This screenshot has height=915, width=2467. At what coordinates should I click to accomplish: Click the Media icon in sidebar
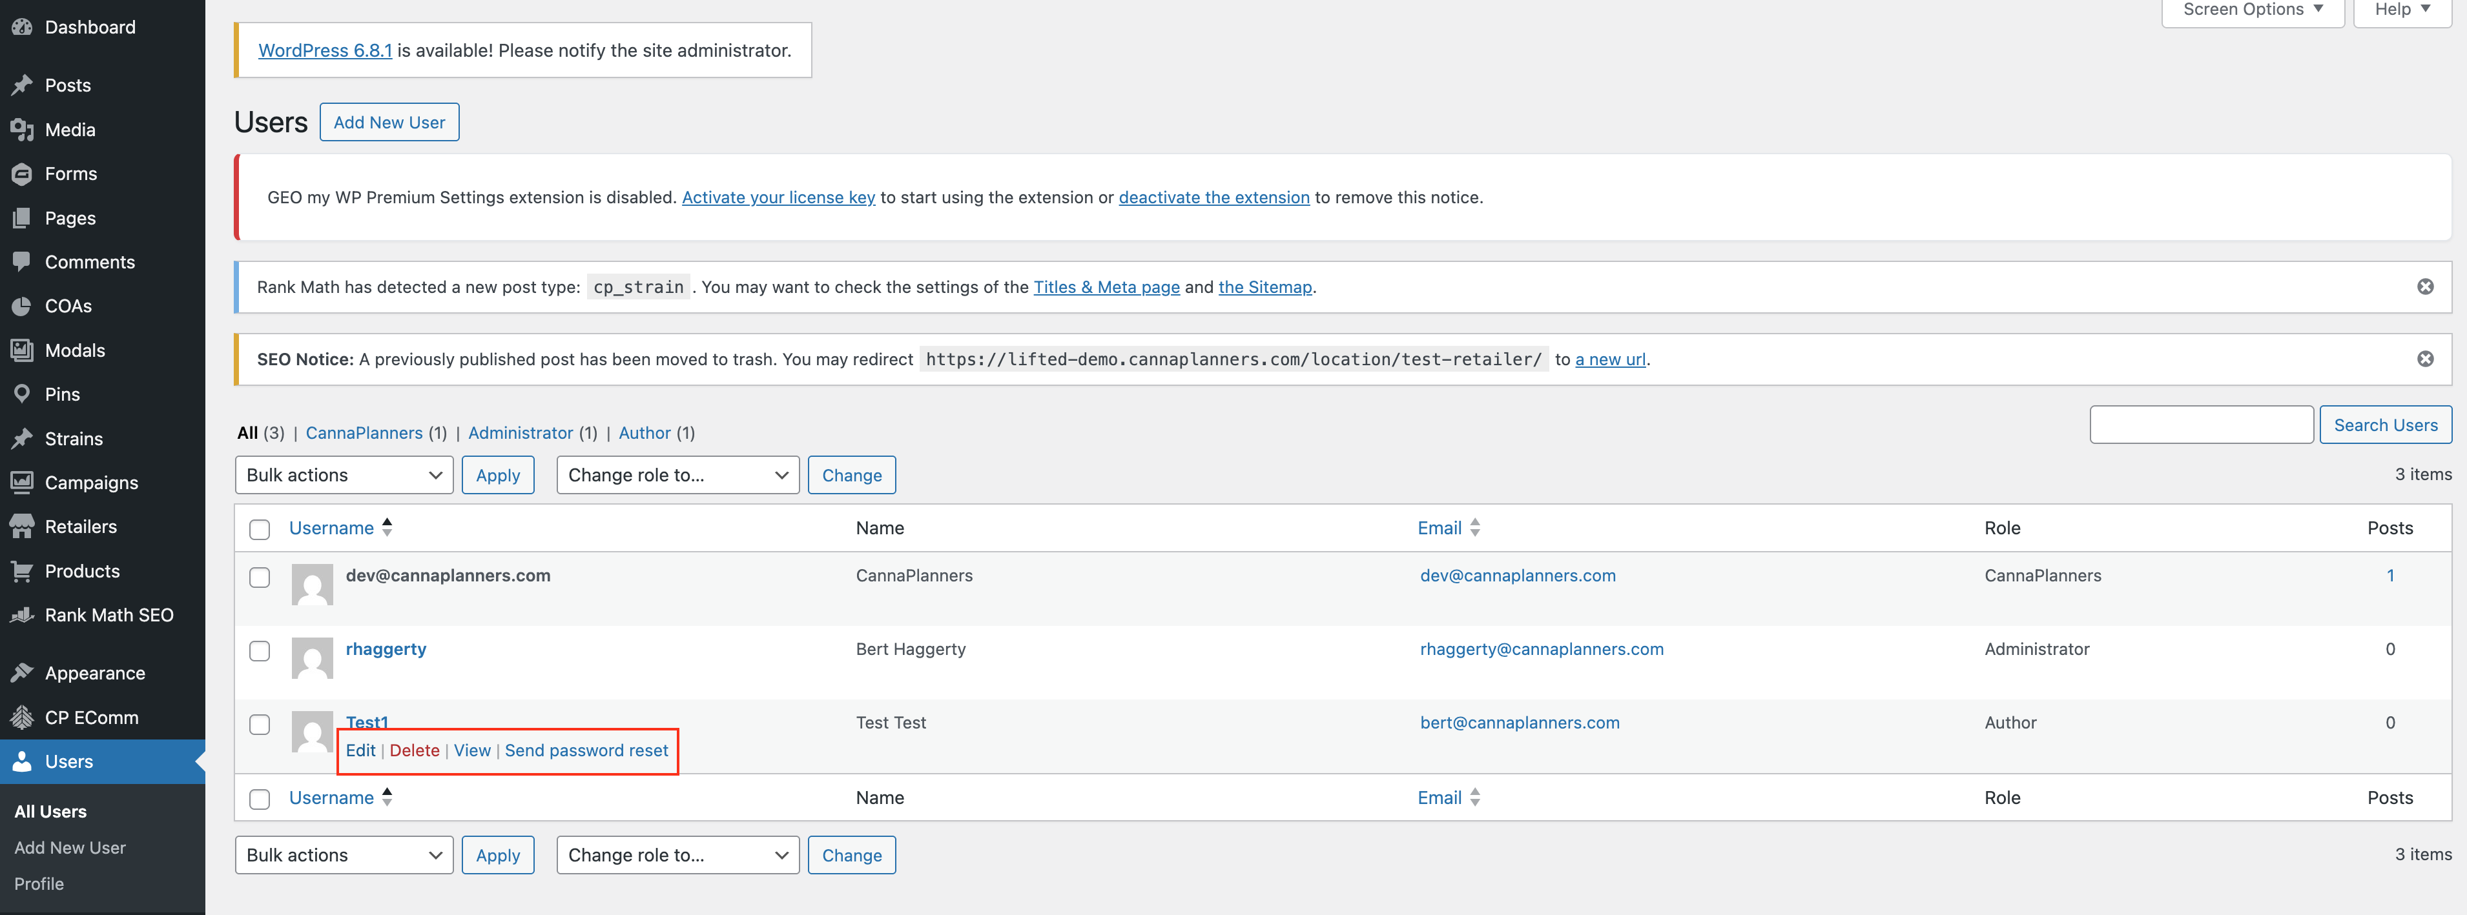(x=21, y=129)
